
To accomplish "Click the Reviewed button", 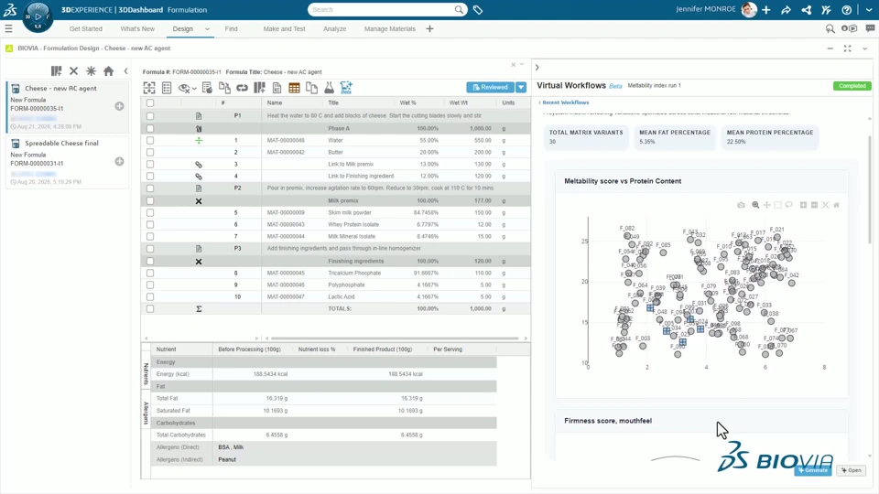I will (x=491, y=88).
